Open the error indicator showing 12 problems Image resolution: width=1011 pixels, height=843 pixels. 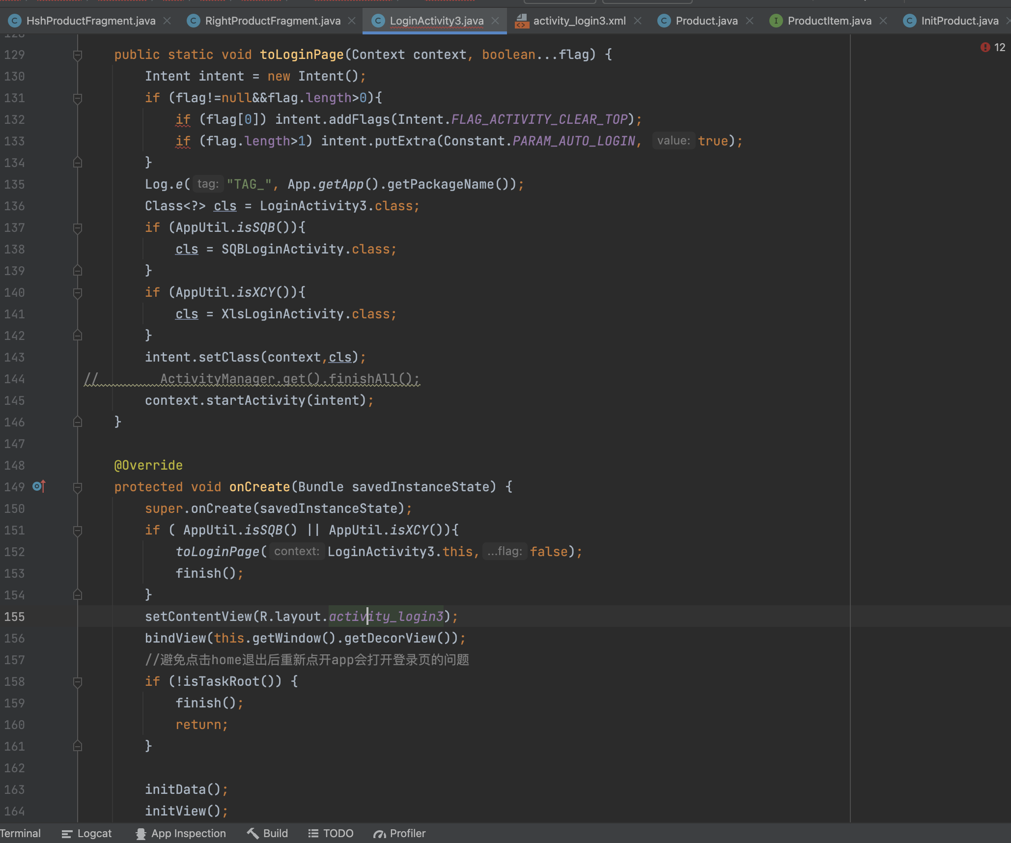(x=993, y=47)
